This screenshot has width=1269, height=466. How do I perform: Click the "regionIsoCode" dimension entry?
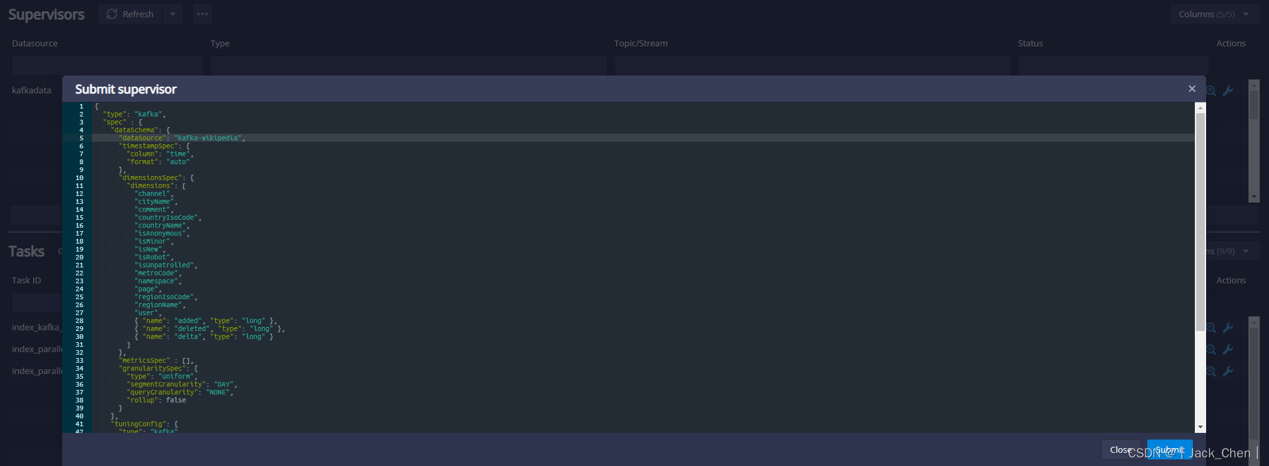point(165,297)
